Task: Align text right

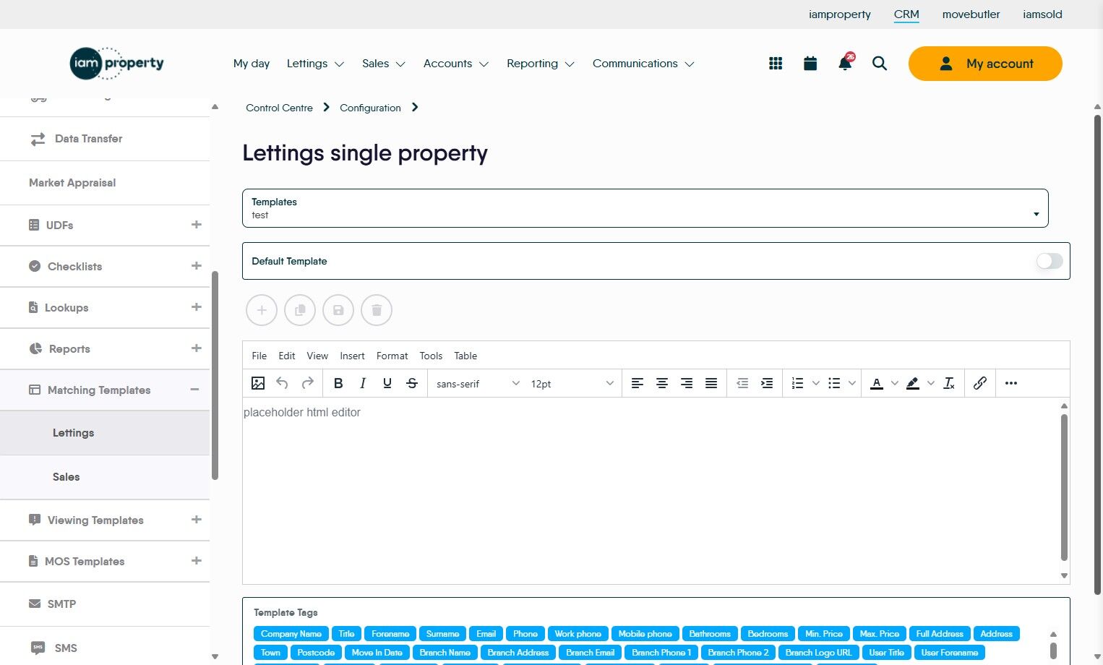Action: click(x=687, y=383)
